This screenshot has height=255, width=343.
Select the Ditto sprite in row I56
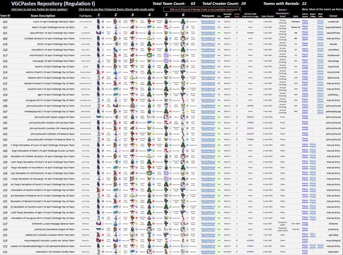(166, 61)
